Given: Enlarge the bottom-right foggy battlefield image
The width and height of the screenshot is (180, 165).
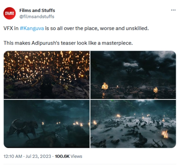Looking at the screenshot, I should [133, 124].
